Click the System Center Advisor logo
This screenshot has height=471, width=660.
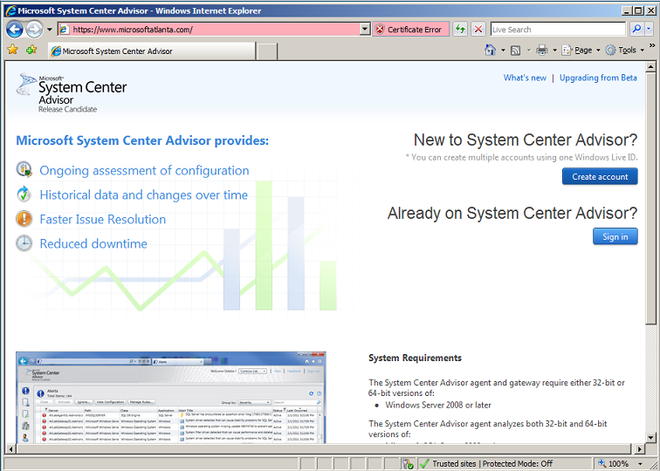pyautogui.click(x=72, y=92)
